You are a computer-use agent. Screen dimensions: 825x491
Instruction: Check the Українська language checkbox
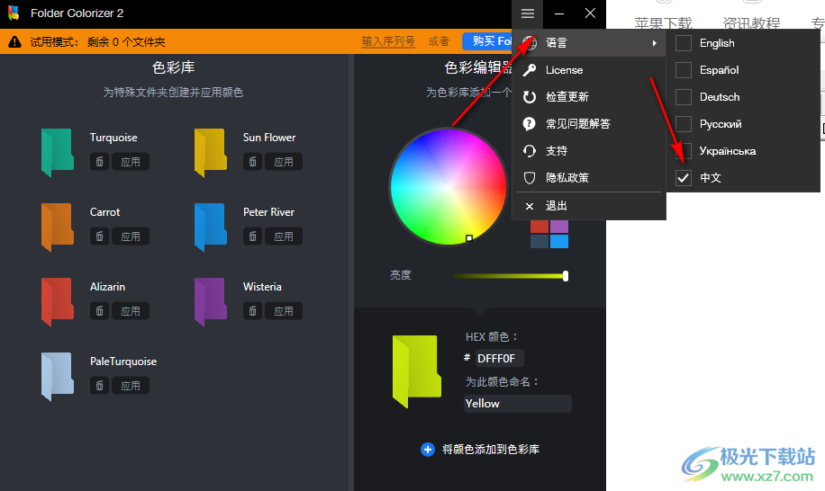click(x=684, y=151)
